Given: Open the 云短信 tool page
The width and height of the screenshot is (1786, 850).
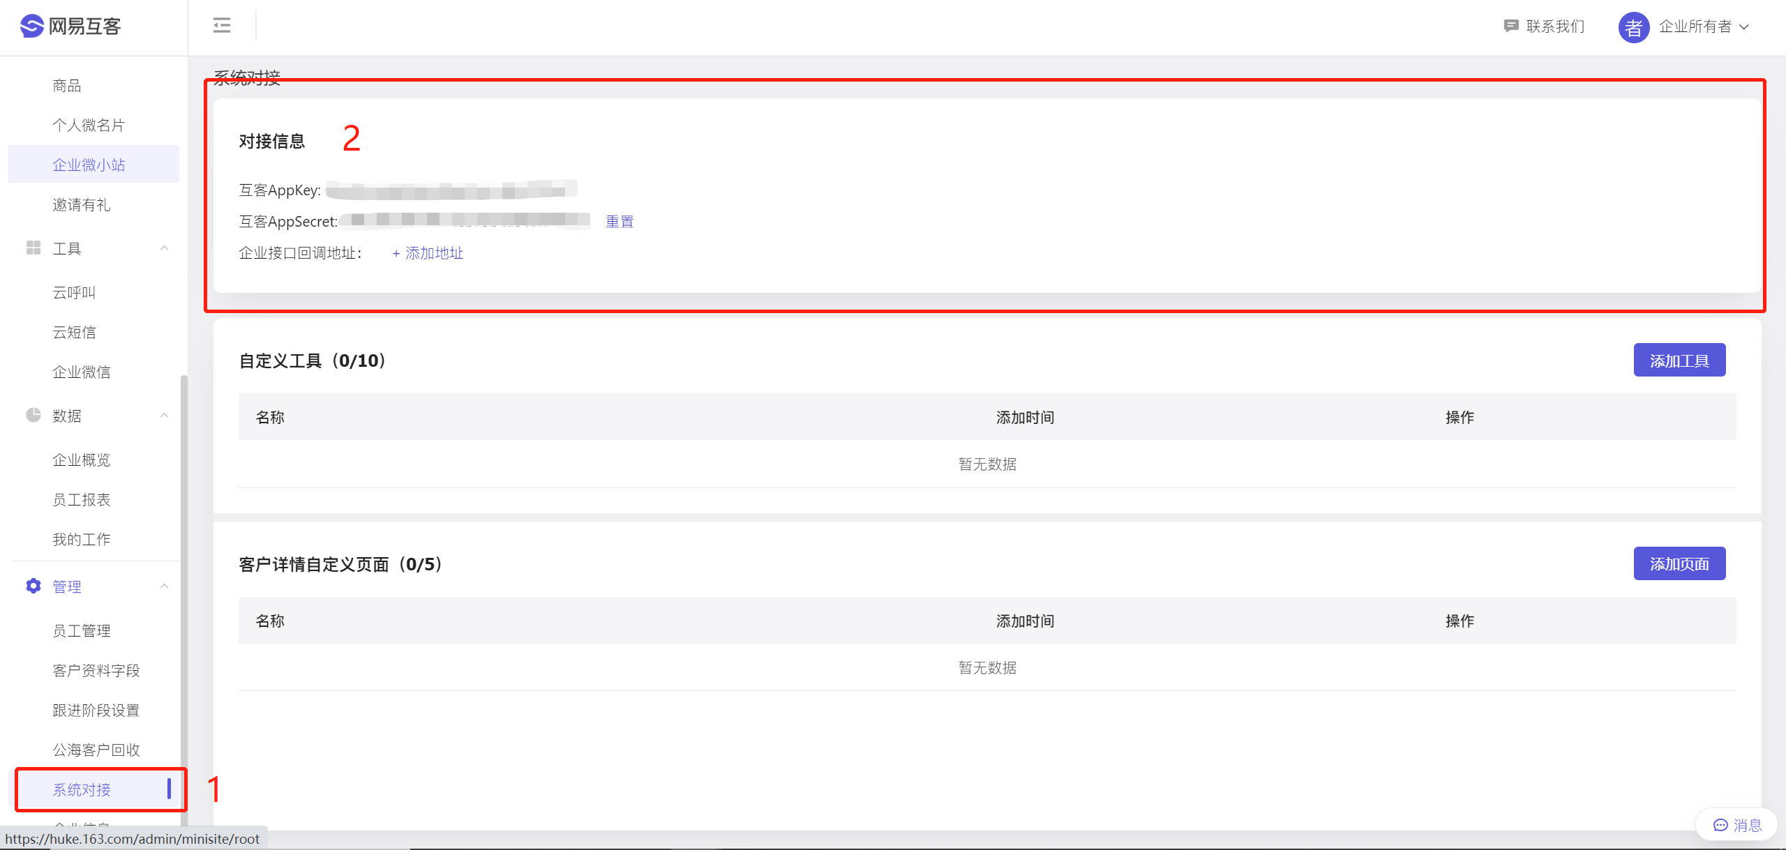Looking at the screenshot, I should 74,333.
